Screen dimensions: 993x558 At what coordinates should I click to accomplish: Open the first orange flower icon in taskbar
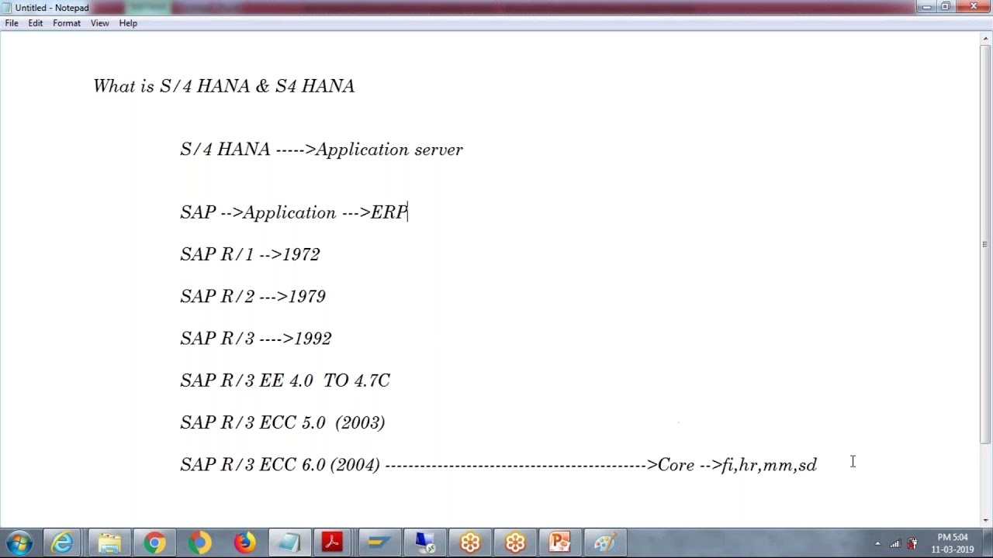pos(470,542)
